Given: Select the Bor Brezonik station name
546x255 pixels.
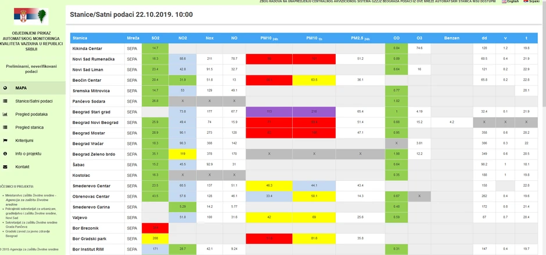Looking at the screenshot, I should click(85, 228).
